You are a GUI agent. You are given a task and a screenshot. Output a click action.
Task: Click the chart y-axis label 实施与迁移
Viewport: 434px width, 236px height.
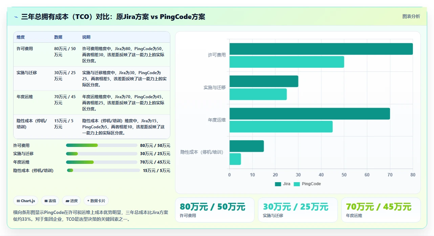click(x=215, y=87)
